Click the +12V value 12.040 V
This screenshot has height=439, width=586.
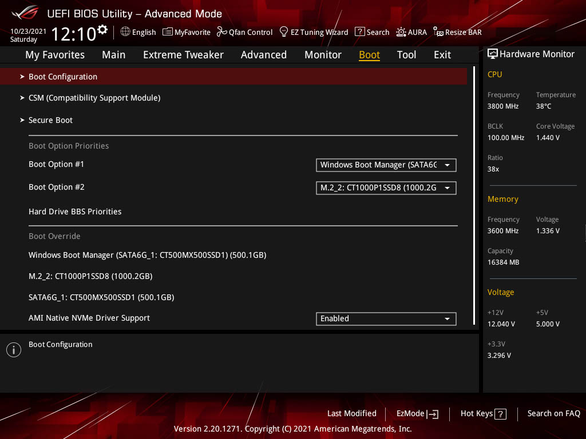[x=501, y=324]
